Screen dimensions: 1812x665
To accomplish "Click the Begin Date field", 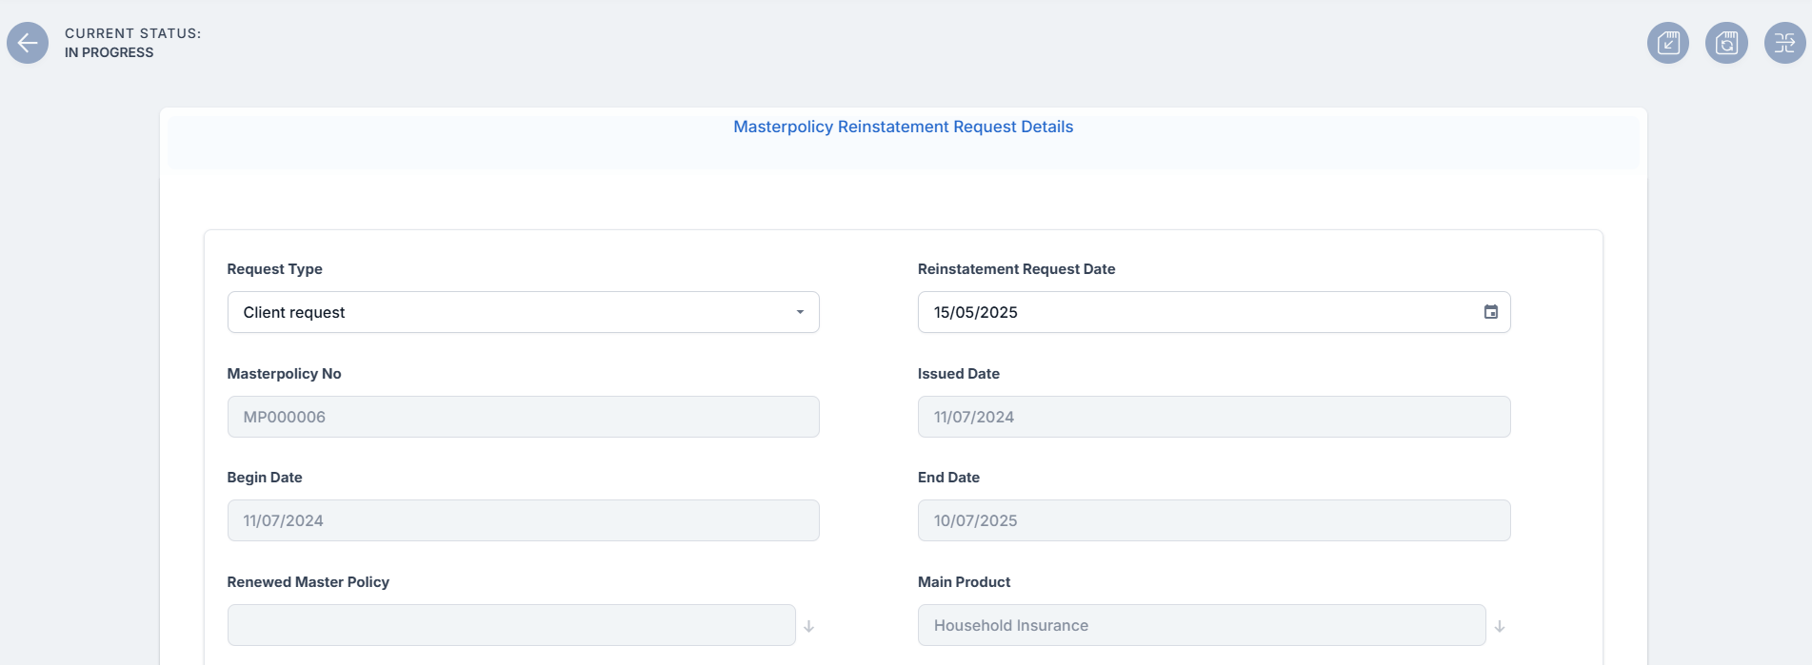I will click(523, 520).
